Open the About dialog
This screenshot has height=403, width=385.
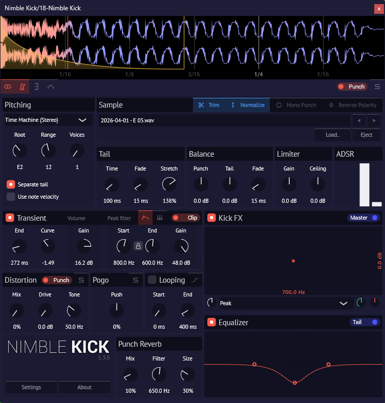pyautogui.click(x=84, y=387)
